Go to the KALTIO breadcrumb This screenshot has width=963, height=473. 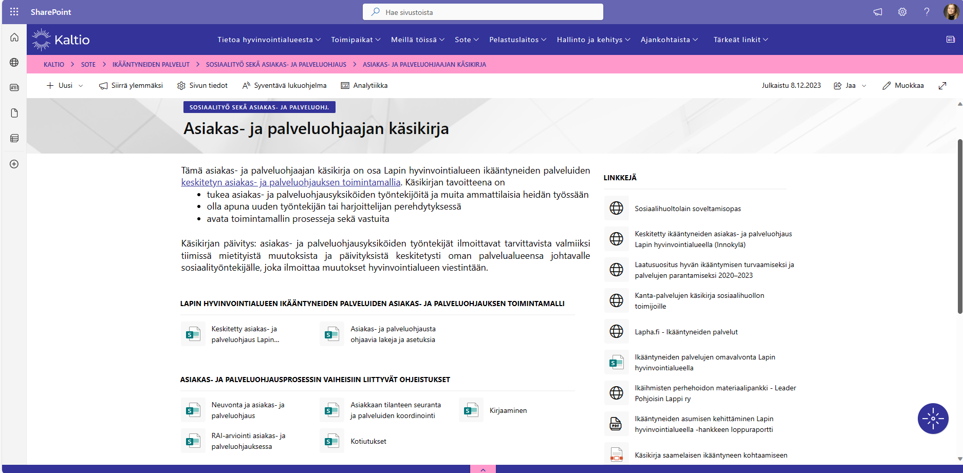click(54, 65)
